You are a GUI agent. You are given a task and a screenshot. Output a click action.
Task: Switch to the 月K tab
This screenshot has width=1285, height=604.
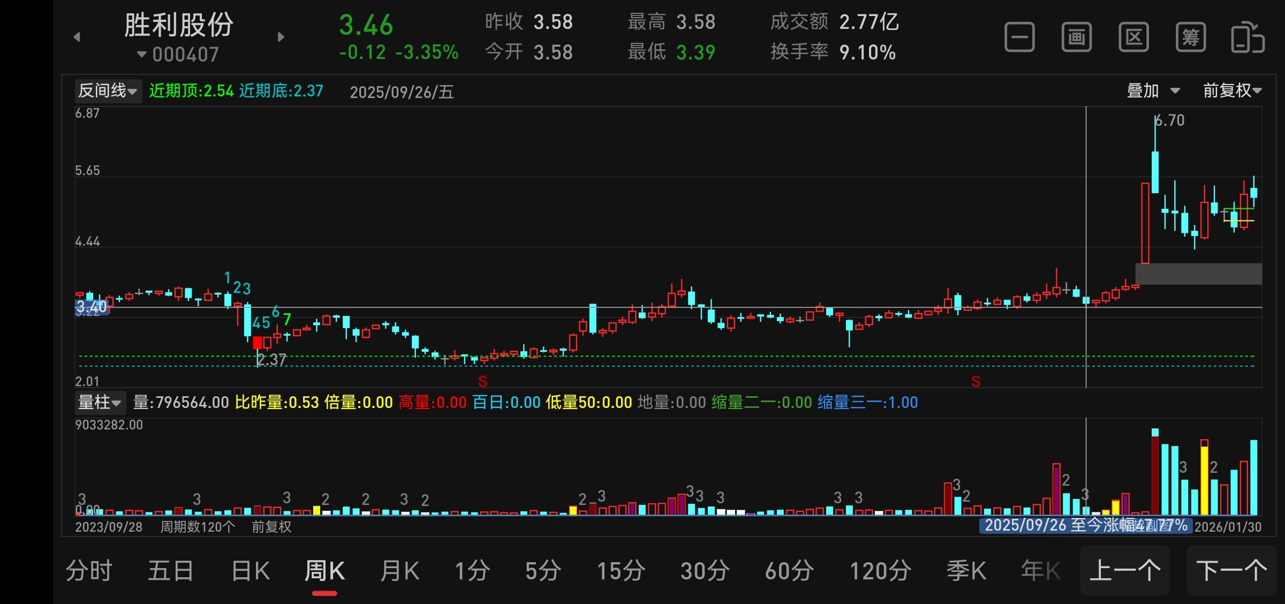tap(399, 571)
